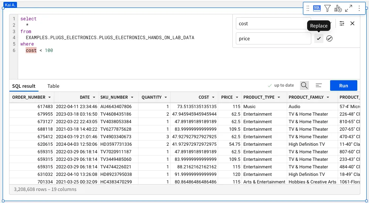Click the Kai A. user label tag
369x203 pixels.
pos(10,5)
